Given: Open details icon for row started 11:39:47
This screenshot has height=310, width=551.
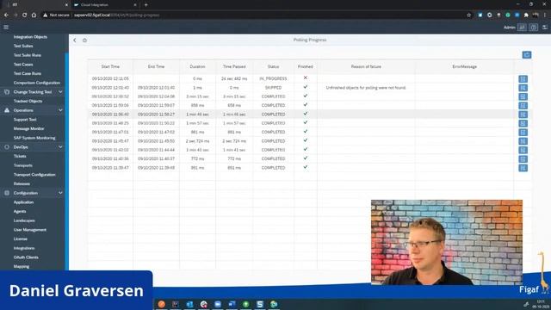Looking at the screenshot, I should pos(523,168).
